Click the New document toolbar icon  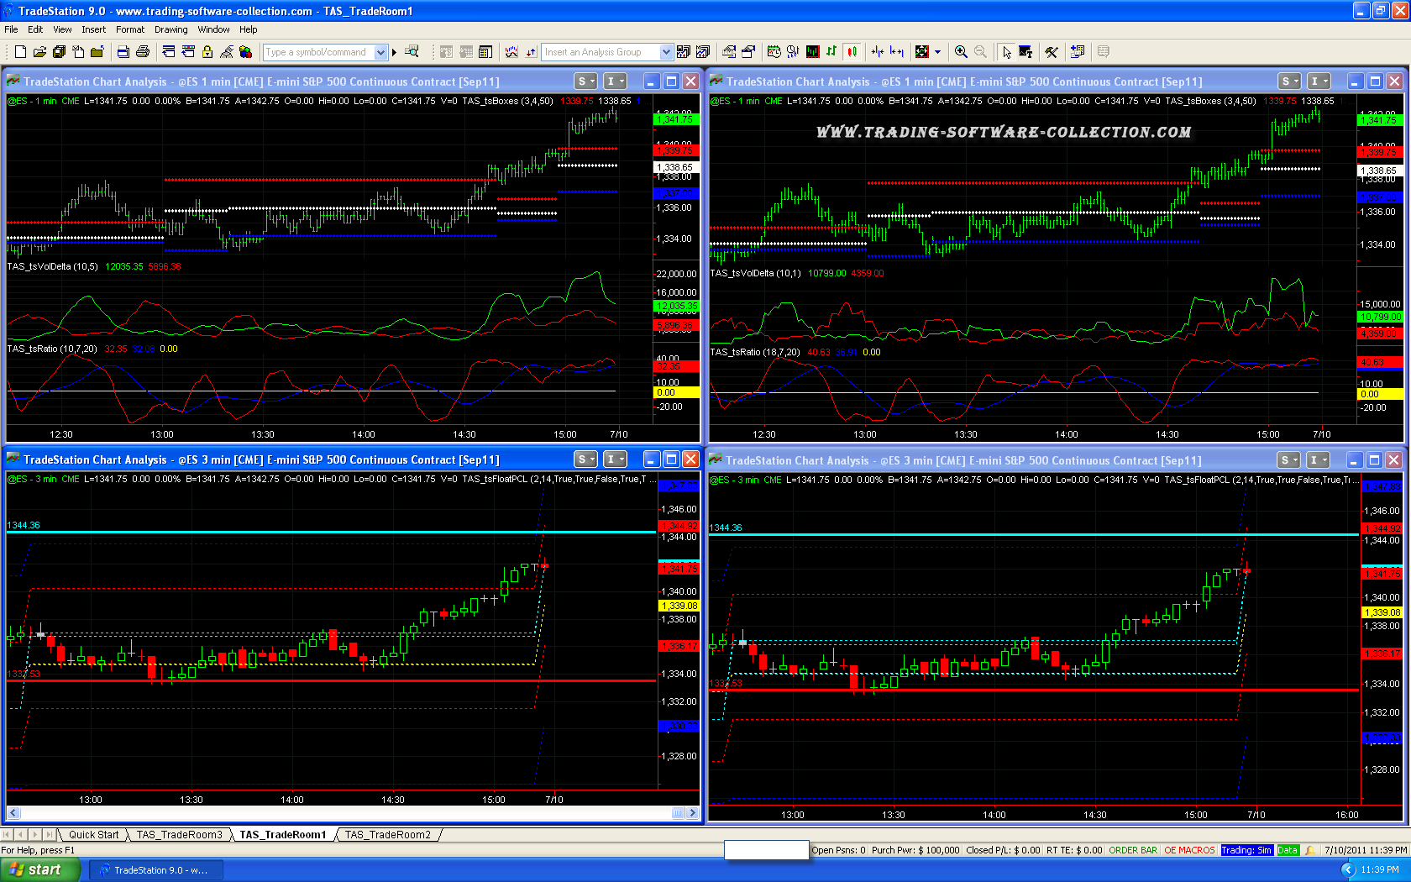click(20, 52)
